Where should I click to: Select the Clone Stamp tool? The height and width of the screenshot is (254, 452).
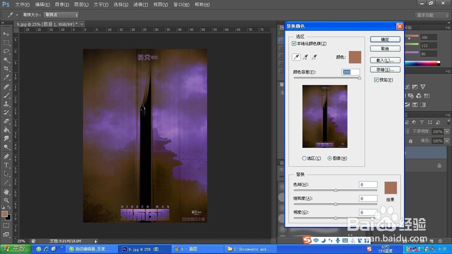click(x=6, y=104)
